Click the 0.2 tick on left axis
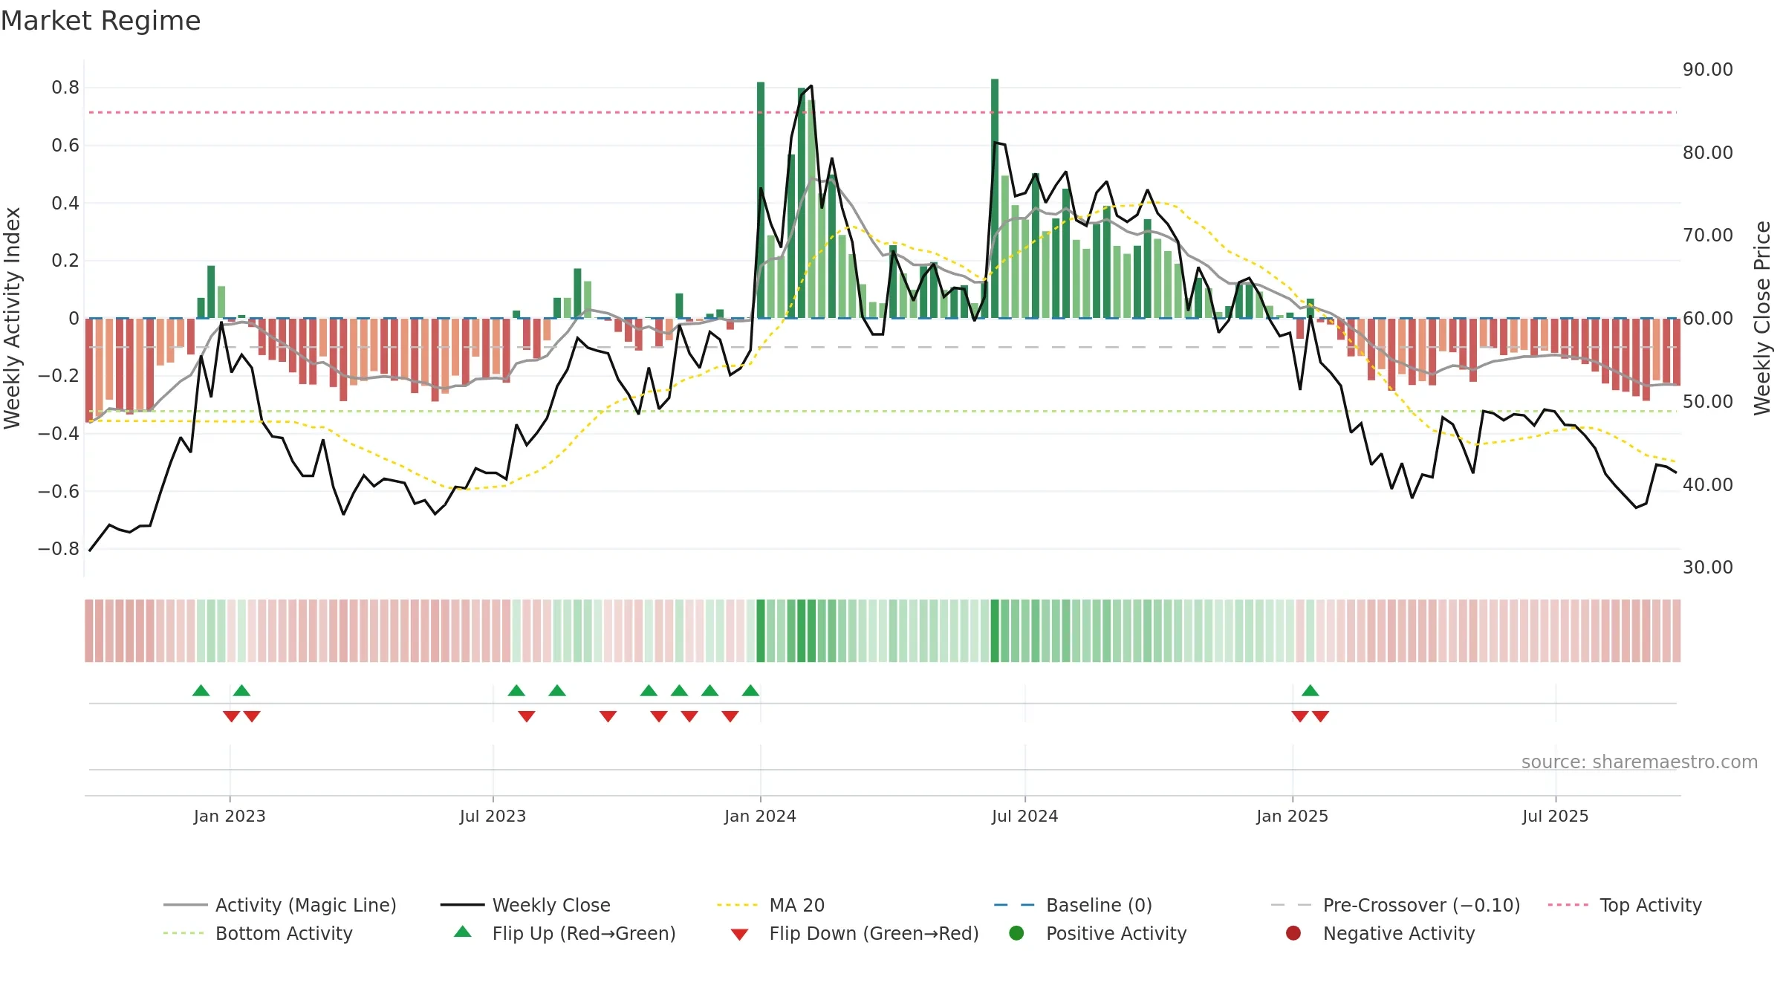The height and width of the screenshot is (1003, 1783). coord(65,260)
